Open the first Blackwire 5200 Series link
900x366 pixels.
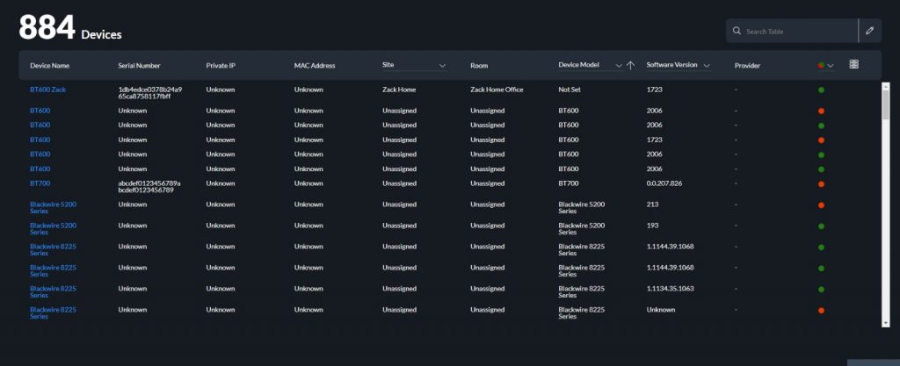coord(51,205)
